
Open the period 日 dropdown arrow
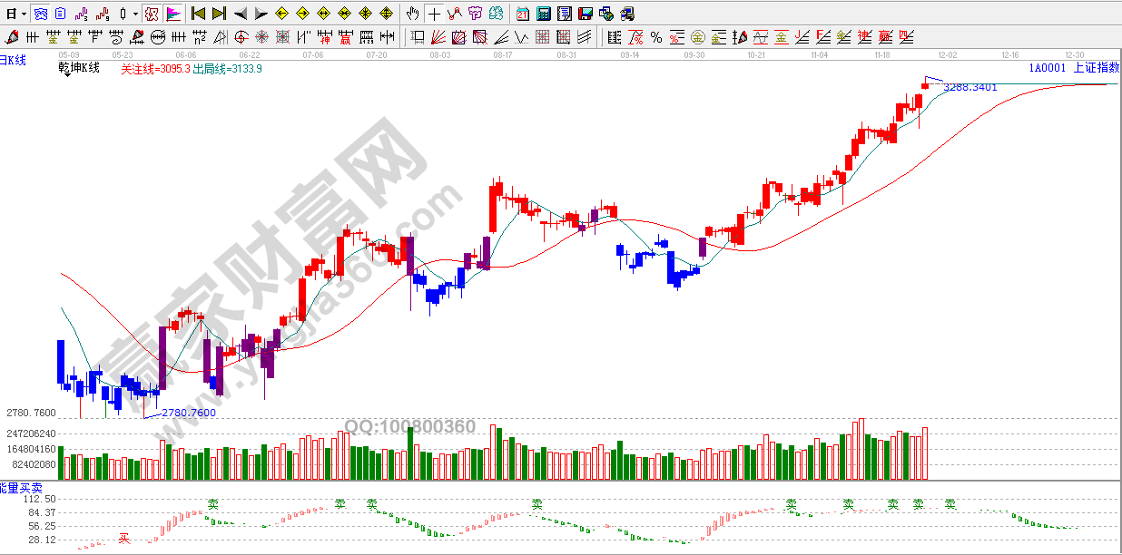coord(23,14)
